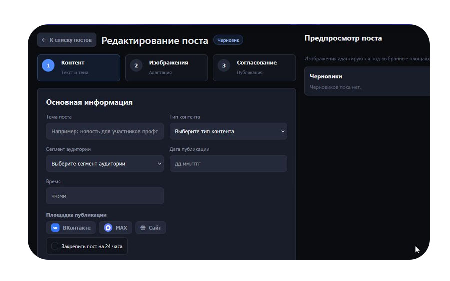Click the 'Дата публикации' field label

click(189, 149)
